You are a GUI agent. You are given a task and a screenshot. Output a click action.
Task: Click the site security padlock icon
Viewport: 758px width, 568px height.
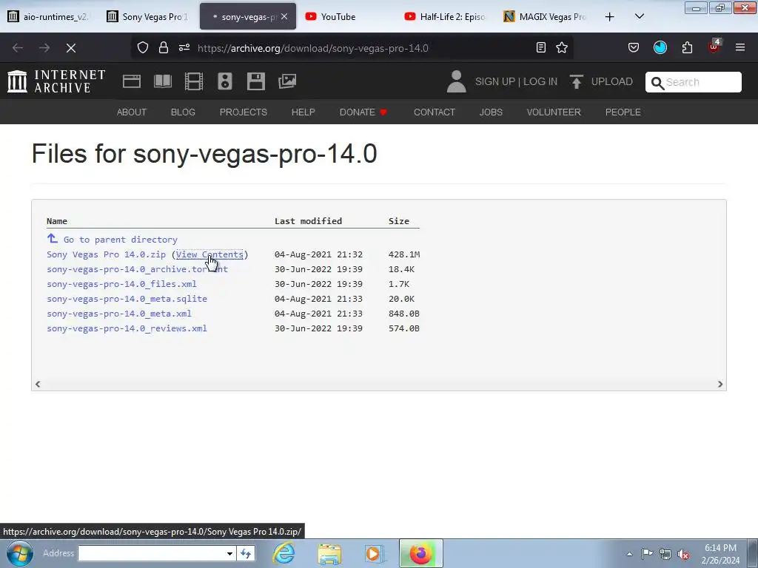(164, 47)
